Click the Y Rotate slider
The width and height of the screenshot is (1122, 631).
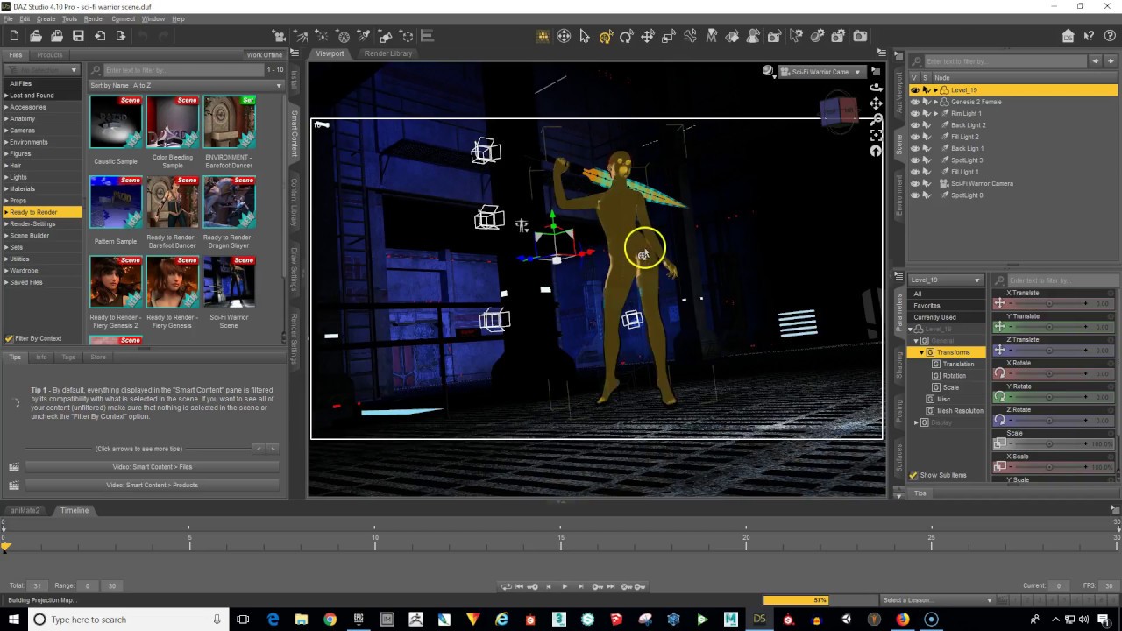1048,397
